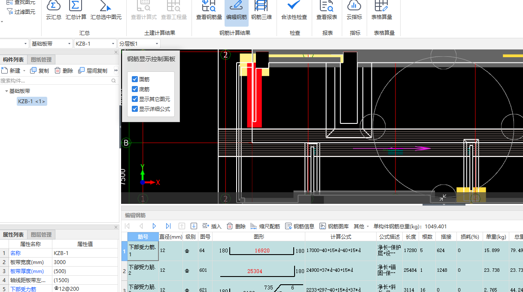
Task: Click 查看工程量 greyed-out icon
Action: pyautogui.click(x=174, y=11)
